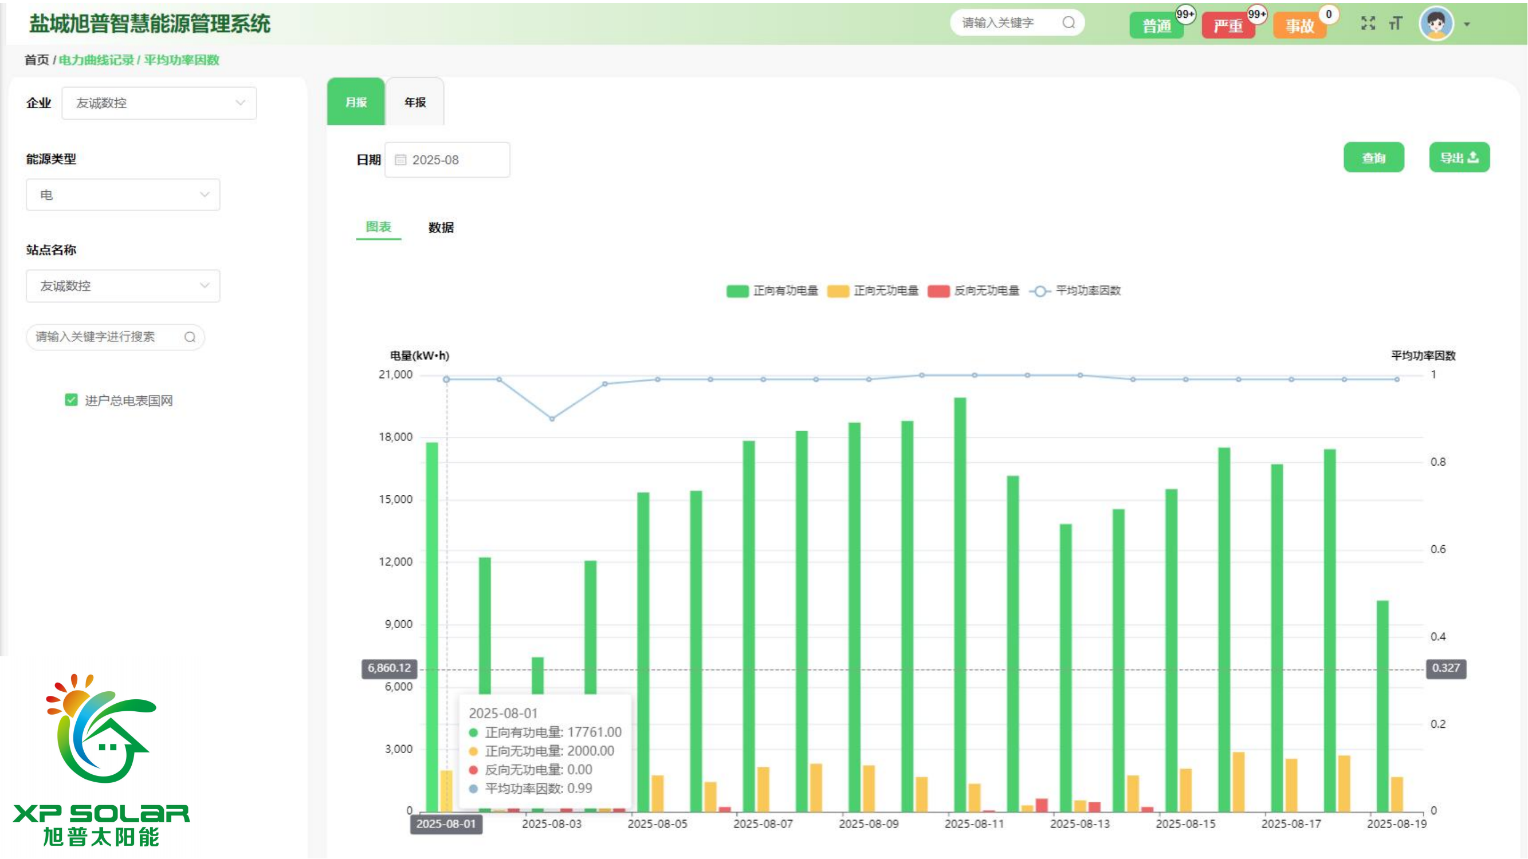Click the fullscreen toggle icon
The image size is (1528, 859).
point(1368,23)
